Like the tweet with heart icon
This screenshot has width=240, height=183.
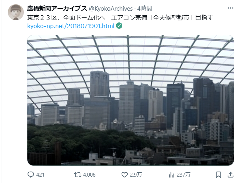point(124,174)
